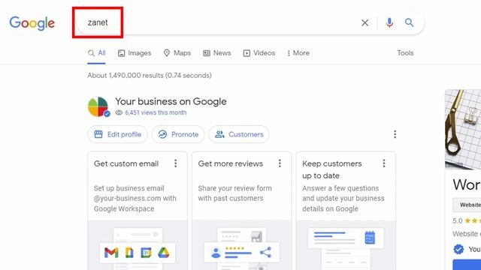Viewport: 481px width, 270px height.
Task: Click Keep customers up to date title
Action: click(332, 169)
